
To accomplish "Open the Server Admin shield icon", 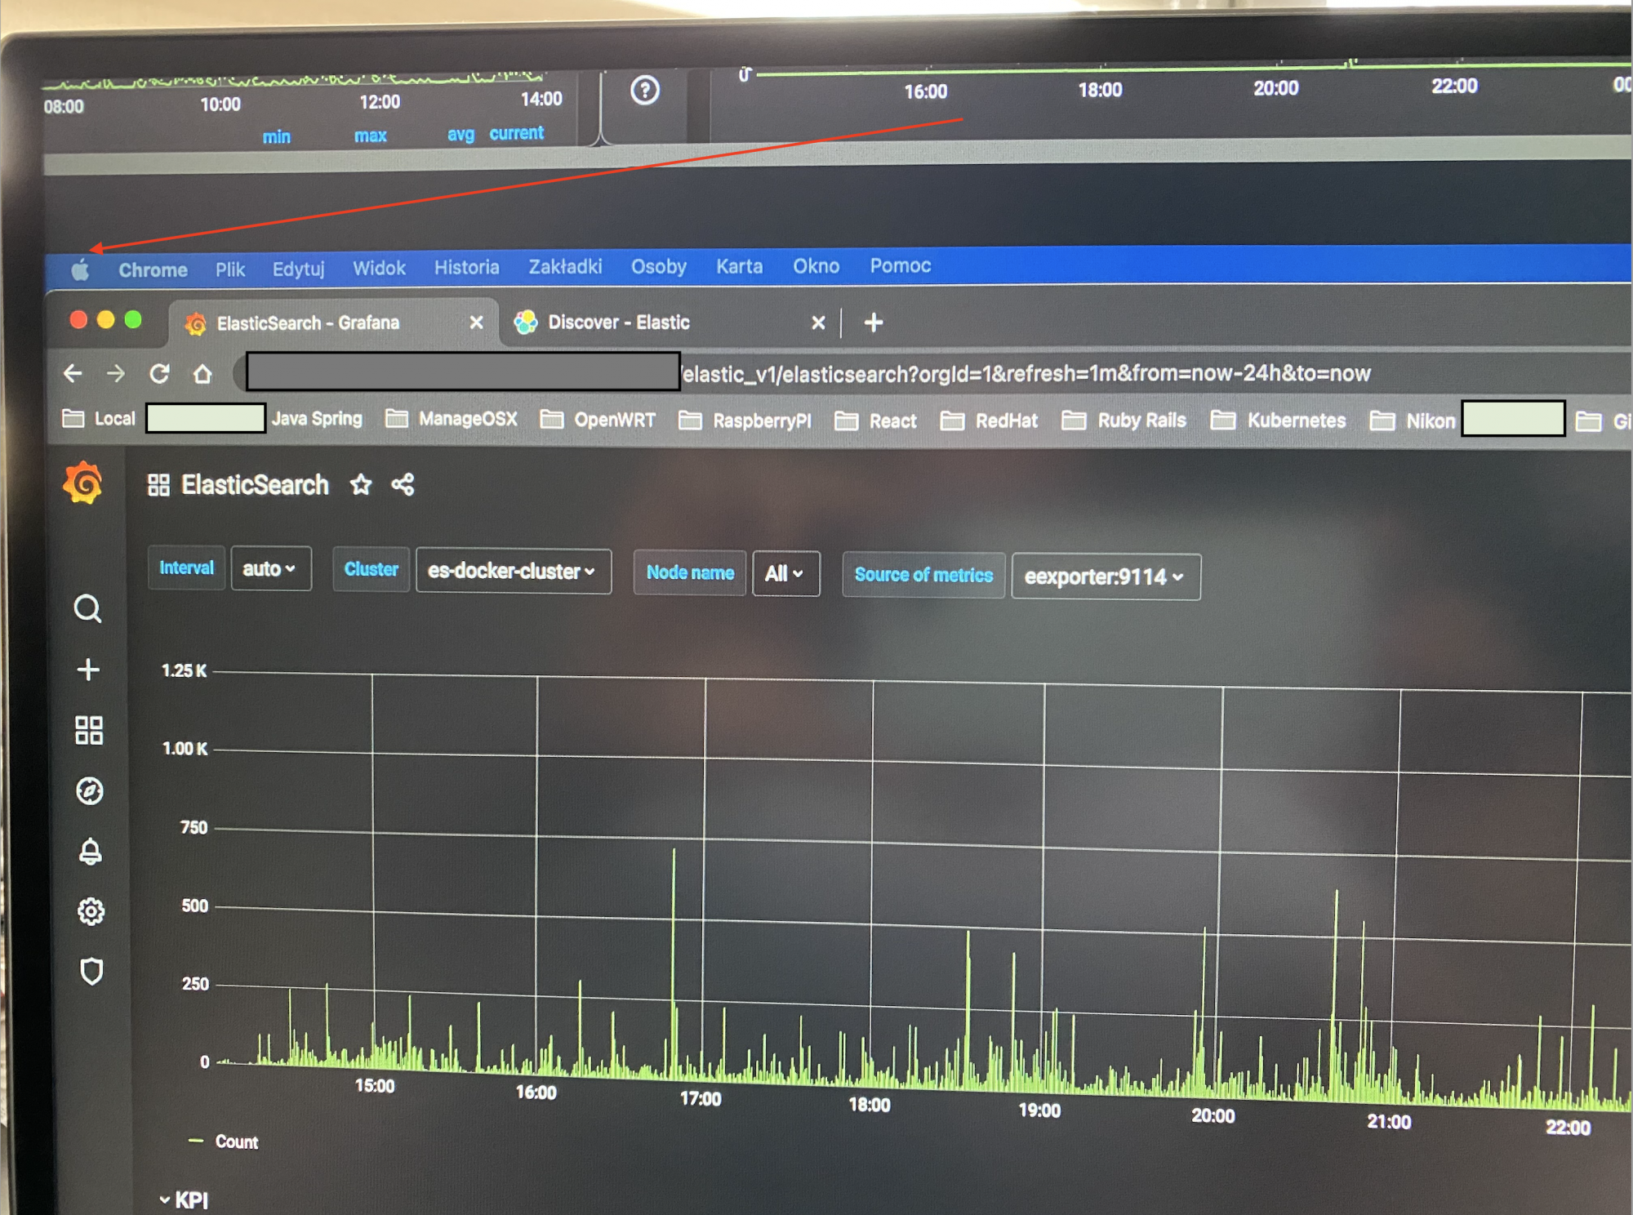I will coord(91,971).
